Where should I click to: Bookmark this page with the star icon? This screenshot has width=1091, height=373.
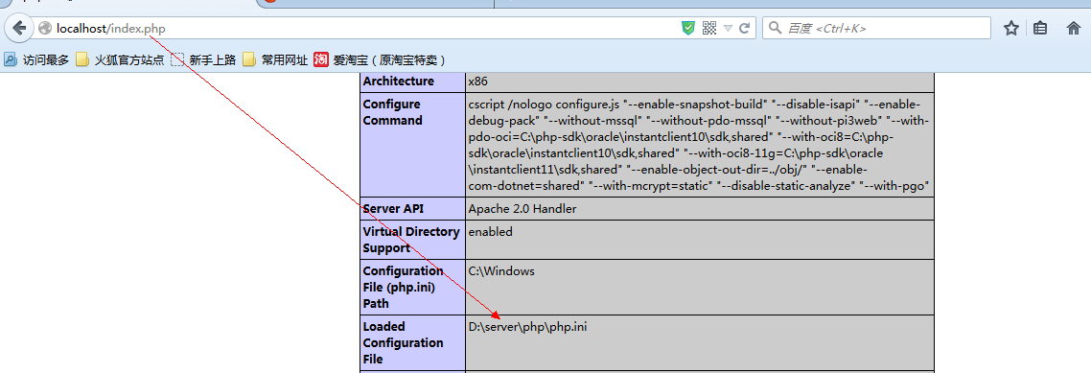click(x=1011, y=28)
